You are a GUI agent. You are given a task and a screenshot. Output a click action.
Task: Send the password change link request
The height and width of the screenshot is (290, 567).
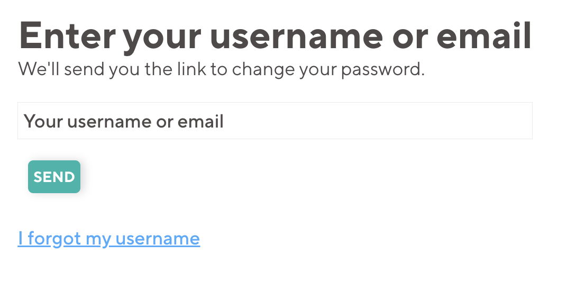[x=54, y=177]
